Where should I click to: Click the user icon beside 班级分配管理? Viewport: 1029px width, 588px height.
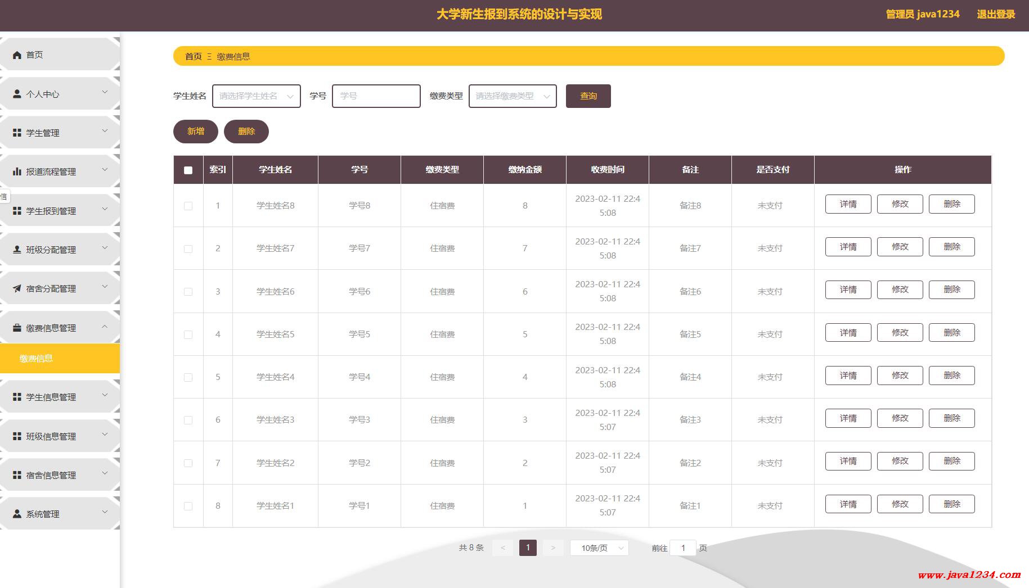[x=17, y=250]
